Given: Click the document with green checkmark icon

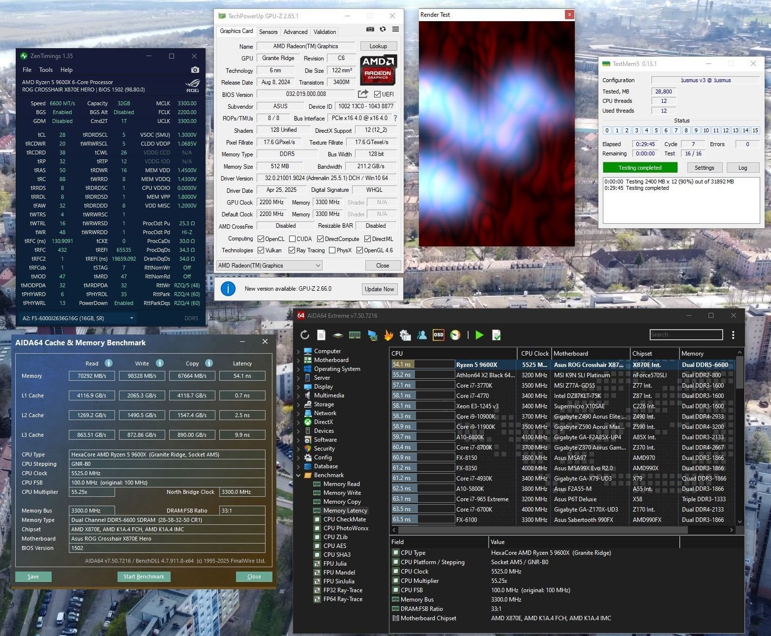Looking at the screenshot, I should tap(497, 335).
